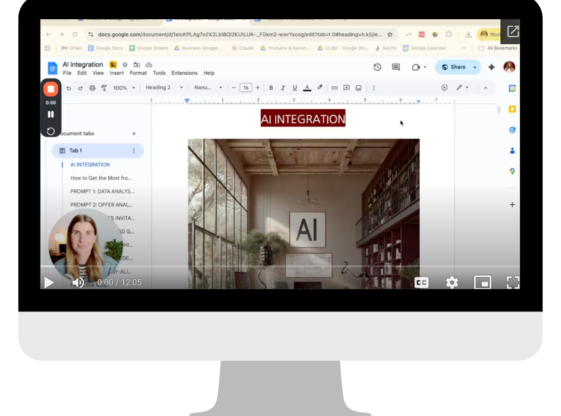Click the Google Docs home logo
The height and width of the screenshot is (416, 561).
pyautogui.click(x=52, y=68)
